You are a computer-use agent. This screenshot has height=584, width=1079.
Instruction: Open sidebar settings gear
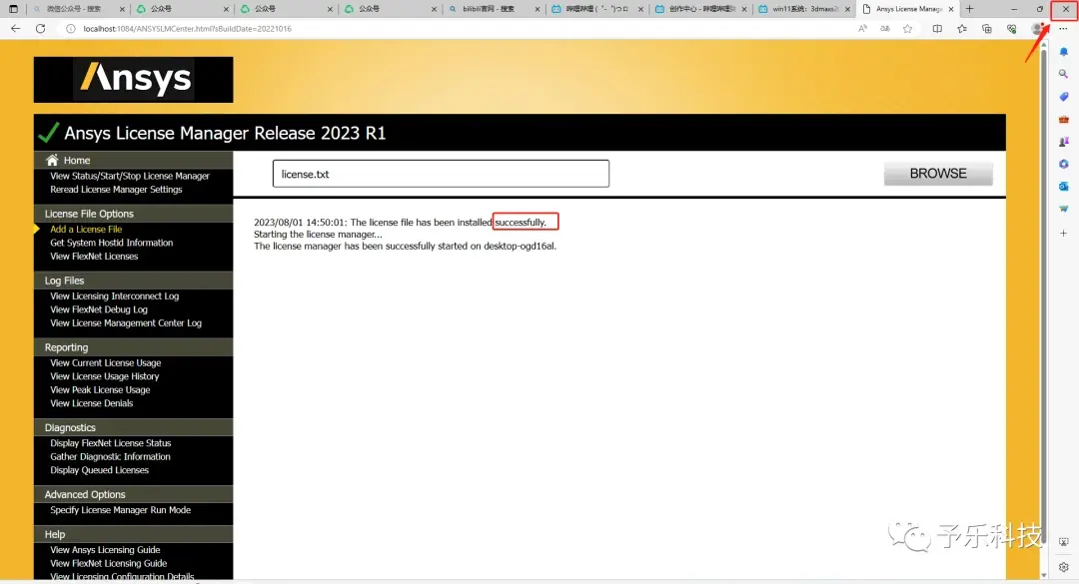(1063, 567)
